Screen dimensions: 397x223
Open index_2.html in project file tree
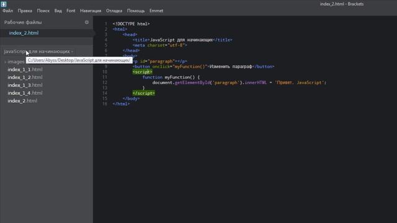tap(22, 101)
